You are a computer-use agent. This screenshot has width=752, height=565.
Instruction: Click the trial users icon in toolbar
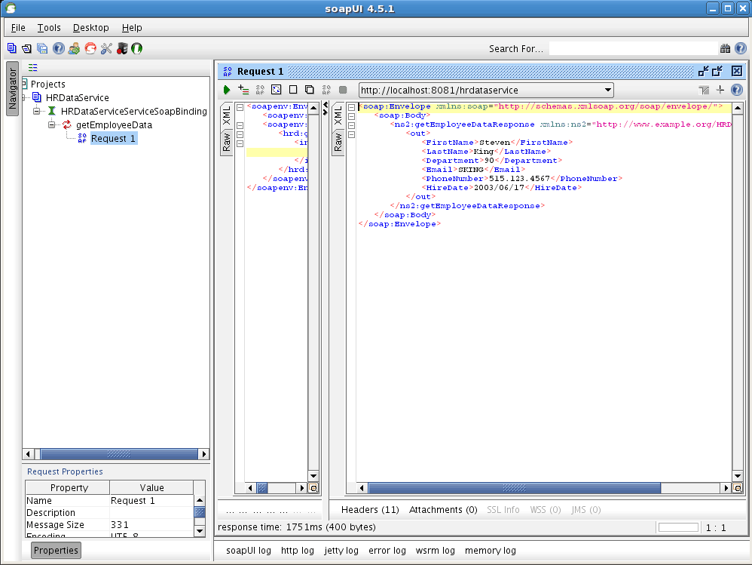point(74,48)
